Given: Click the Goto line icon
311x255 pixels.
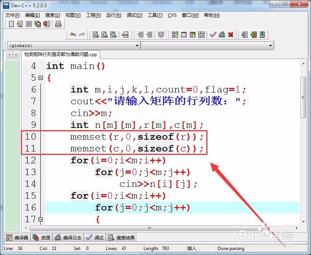Looking at the screenshot, I should (x=125, y=35).
